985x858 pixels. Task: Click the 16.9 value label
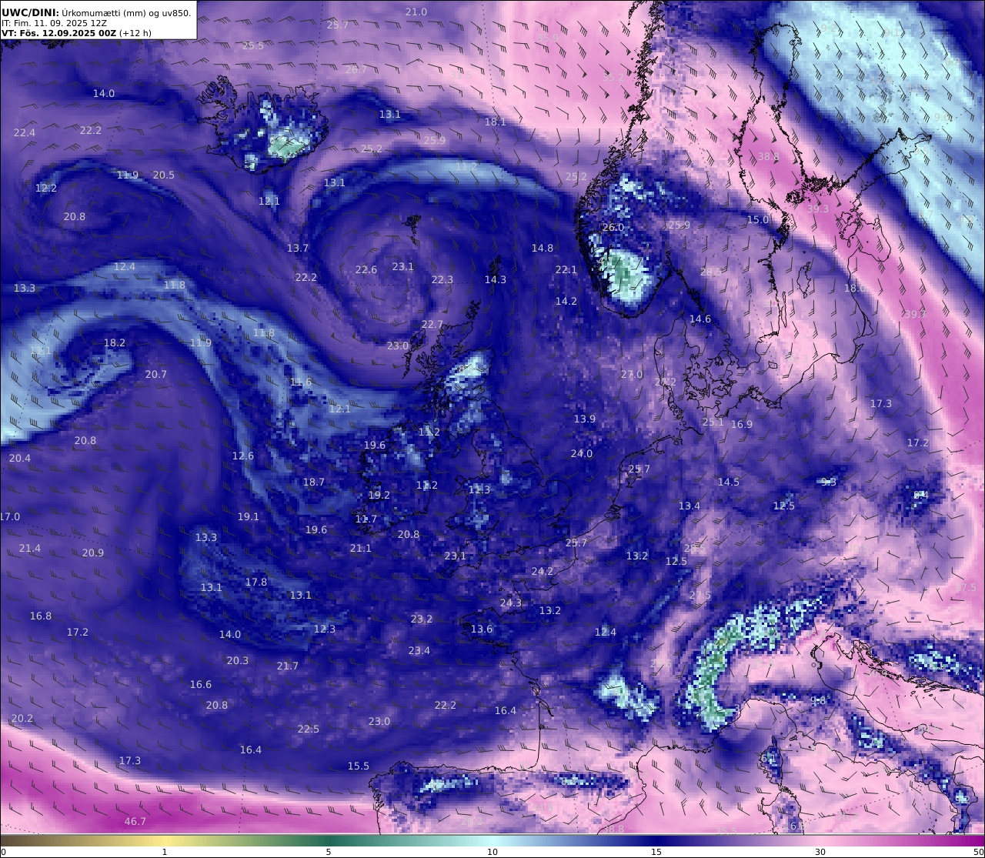[x=742, y=424]
